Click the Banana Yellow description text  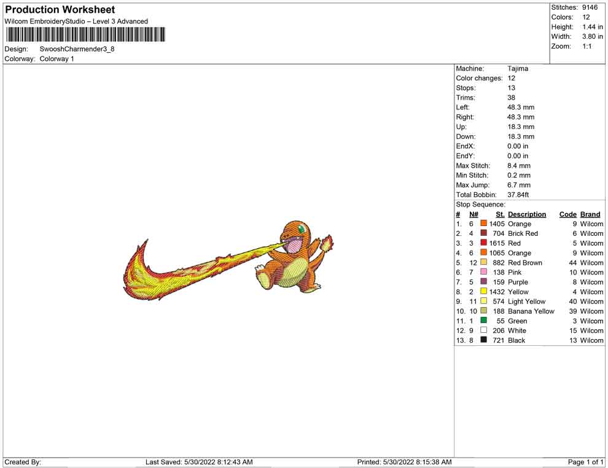click(x=531, y=311)
